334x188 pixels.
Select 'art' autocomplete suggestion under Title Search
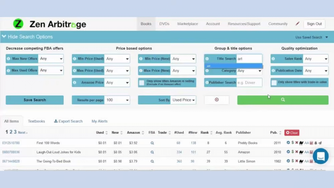pyautogui.click(x=233, y=66)
